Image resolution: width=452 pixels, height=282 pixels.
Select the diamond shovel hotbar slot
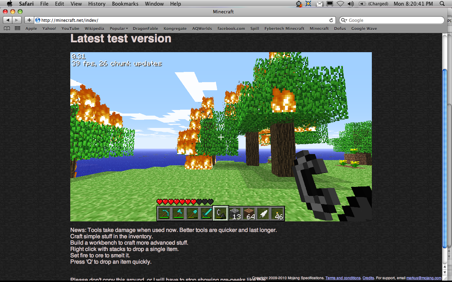point(193,213)
